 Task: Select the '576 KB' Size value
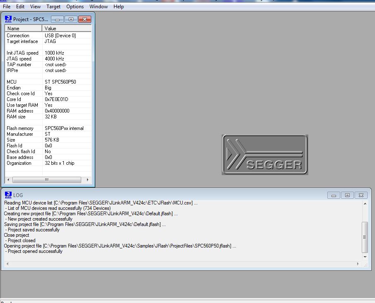(52, 140)
